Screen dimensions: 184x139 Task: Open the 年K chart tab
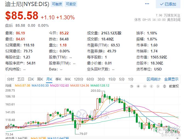click(x=68, y=79)
